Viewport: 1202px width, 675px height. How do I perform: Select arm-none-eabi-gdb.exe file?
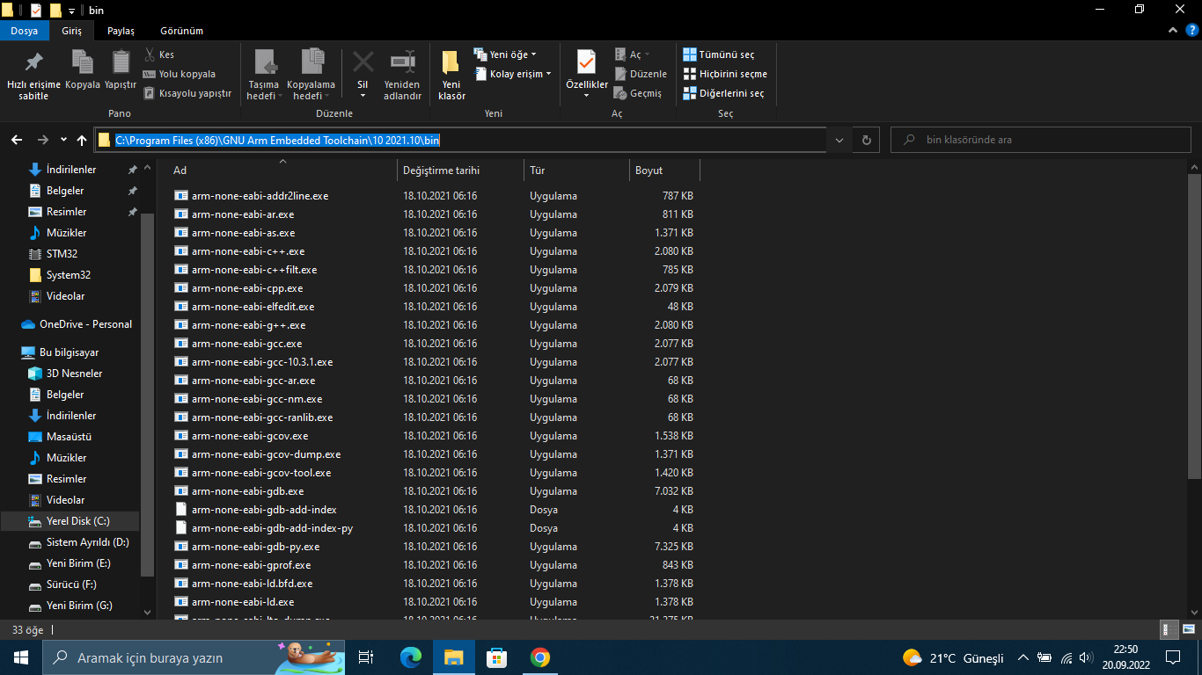(x=247, y=491)
